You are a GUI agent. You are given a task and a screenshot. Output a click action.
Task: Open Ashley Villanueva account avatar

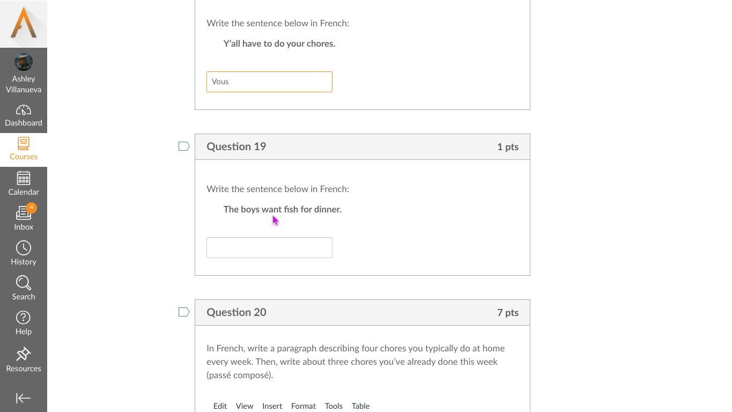(x=24, y=62)
